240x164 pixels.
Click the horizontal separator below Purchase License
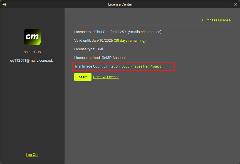click(x=152, y=25)
